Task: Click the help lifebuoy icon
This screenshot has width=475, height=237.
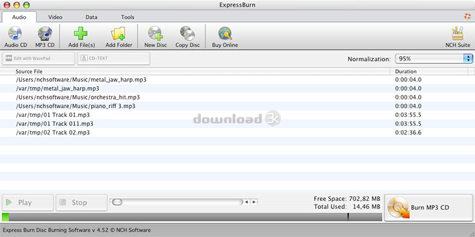Action: click(467, 16)
